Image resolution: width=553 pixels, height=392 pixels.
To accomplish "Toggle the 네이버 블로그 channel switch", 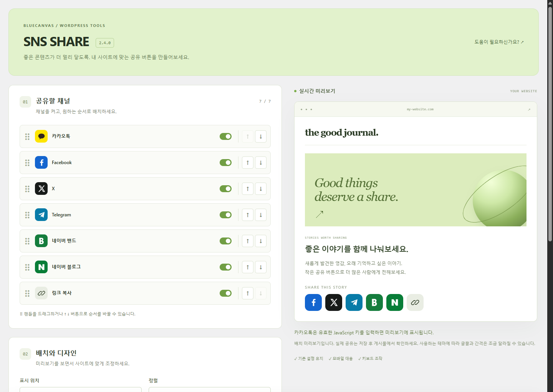I will tap(226, 267).
